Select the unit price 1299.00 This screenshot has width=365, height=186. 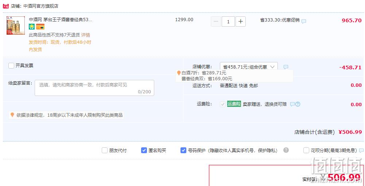tap(184, 20)
